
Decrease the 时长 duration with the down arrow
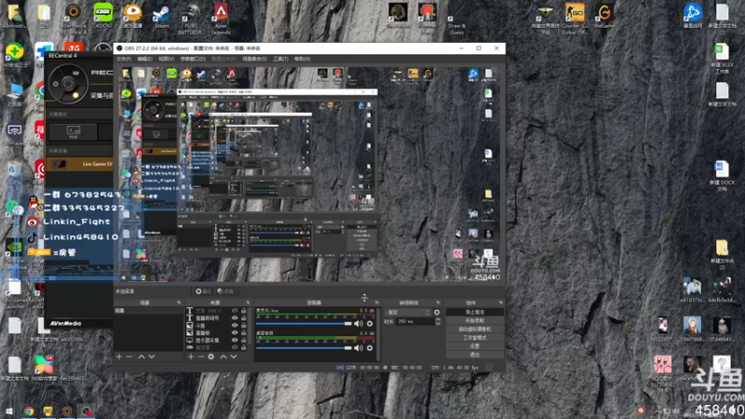(x=438, y=323)
